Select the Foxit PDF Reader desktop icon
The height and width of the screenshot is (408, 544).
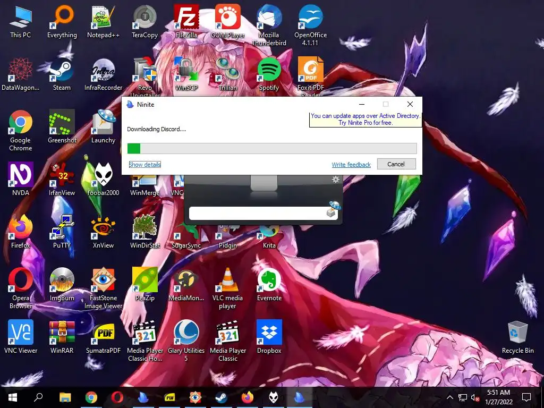pos(310,76)
